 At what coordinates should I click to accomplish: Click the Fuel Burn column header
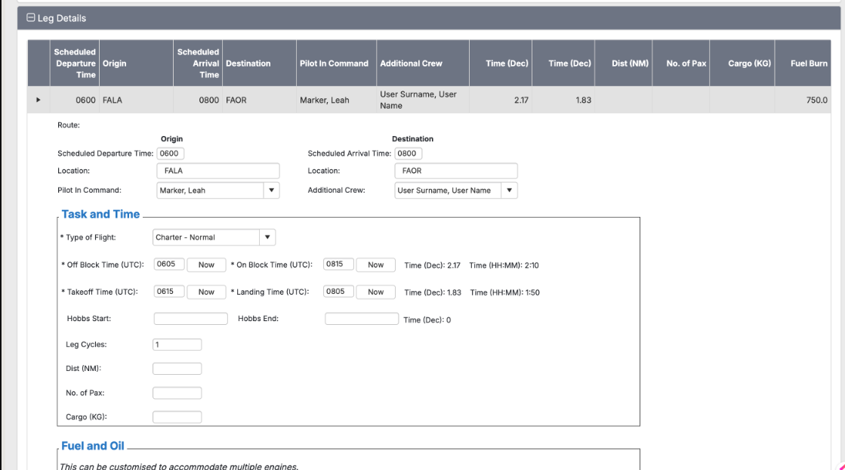click(809, 63)
